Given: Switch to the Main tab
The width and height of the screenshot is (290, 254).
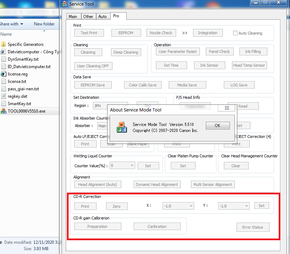Looking at the screenshot, I should (74, 17).
